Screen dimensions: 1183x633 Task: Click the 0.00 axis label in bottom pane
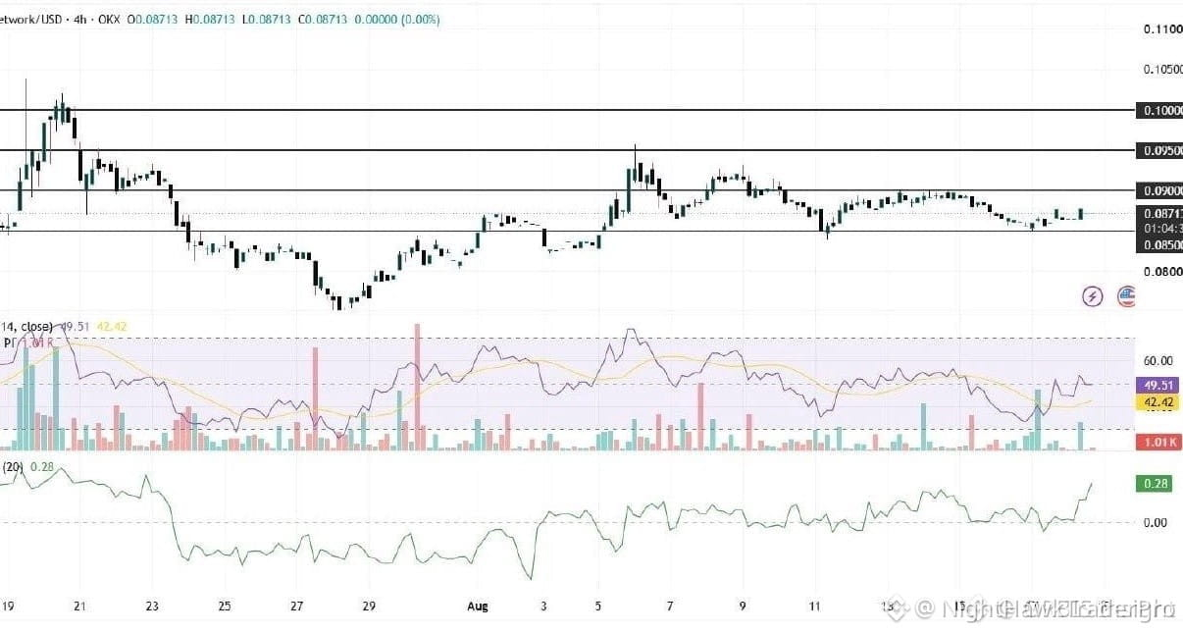(1155, 522)
